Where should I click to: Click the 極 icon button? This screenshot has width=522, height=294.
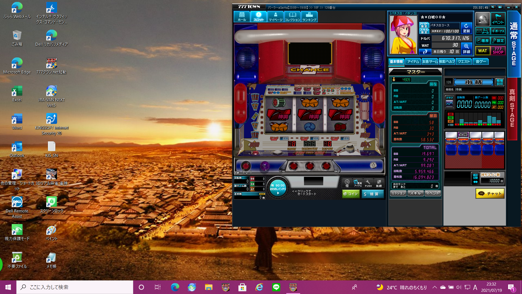[x=347, y=183]
